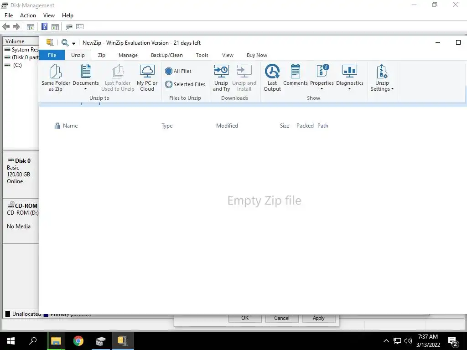This screenshot has width=467, height=350.
Task: Open Disk Management Help menu
Action: click(x=67, y=15)
